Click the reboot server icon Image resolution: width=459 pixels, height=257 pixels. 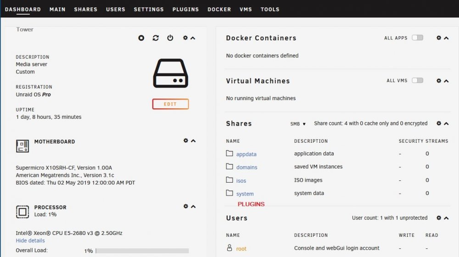tap(156, 38)
